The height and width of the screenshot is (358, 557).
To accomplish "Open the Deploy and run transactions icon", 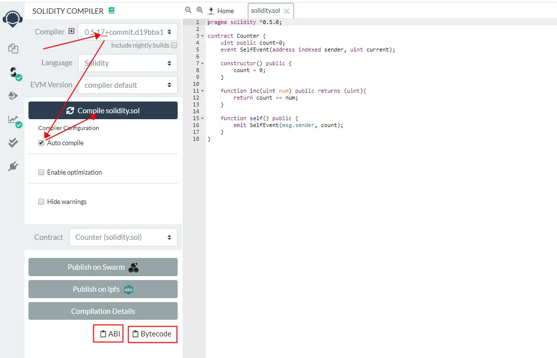I will pyautogui.click(x=13, y=96).
